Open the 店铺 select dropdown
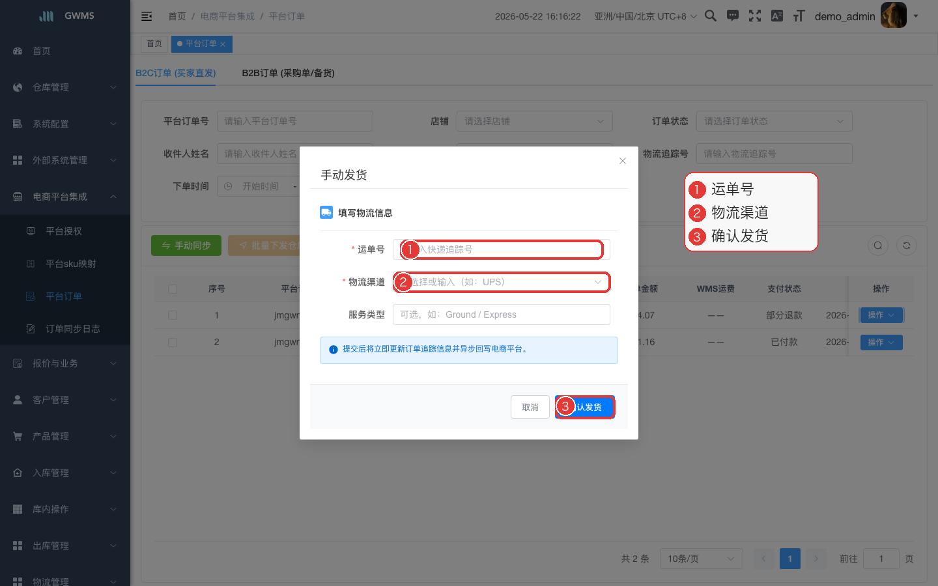Screen dimensions: 938x586 coord(535,121)
